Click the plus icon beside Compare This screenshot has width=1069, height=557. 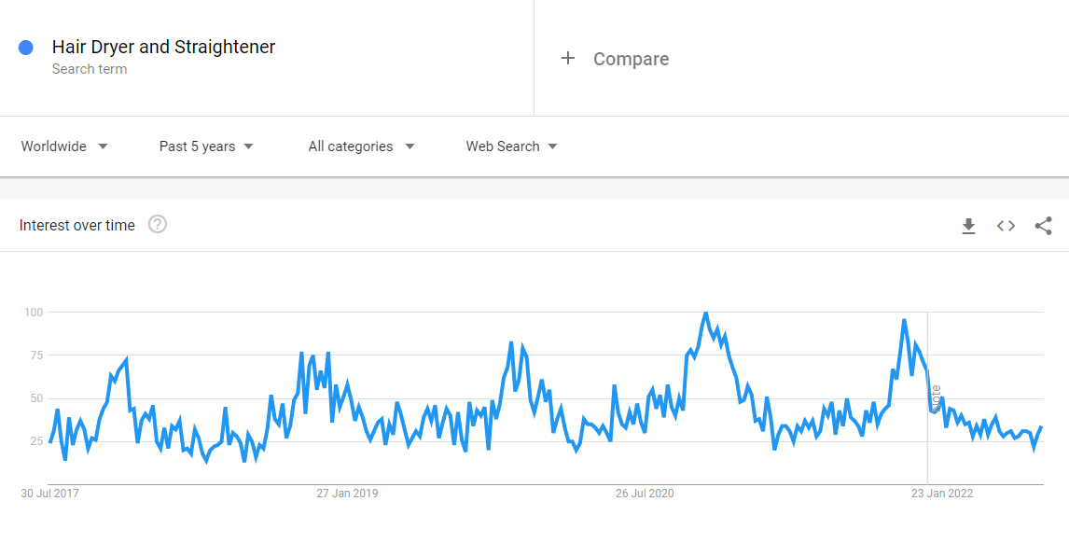pyautogui.click(x=568, y=59)
